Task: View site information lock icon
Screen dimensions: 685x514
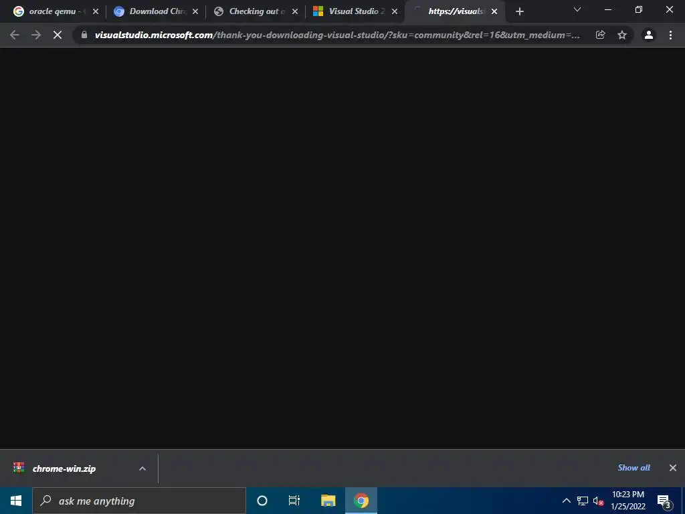Action: pos(84,35)
